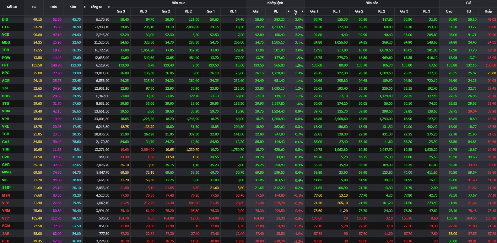The image size is (497, 243).
Task: Open the MBB stock symbol
Action: pyautogui.click(x=6, y=42)
